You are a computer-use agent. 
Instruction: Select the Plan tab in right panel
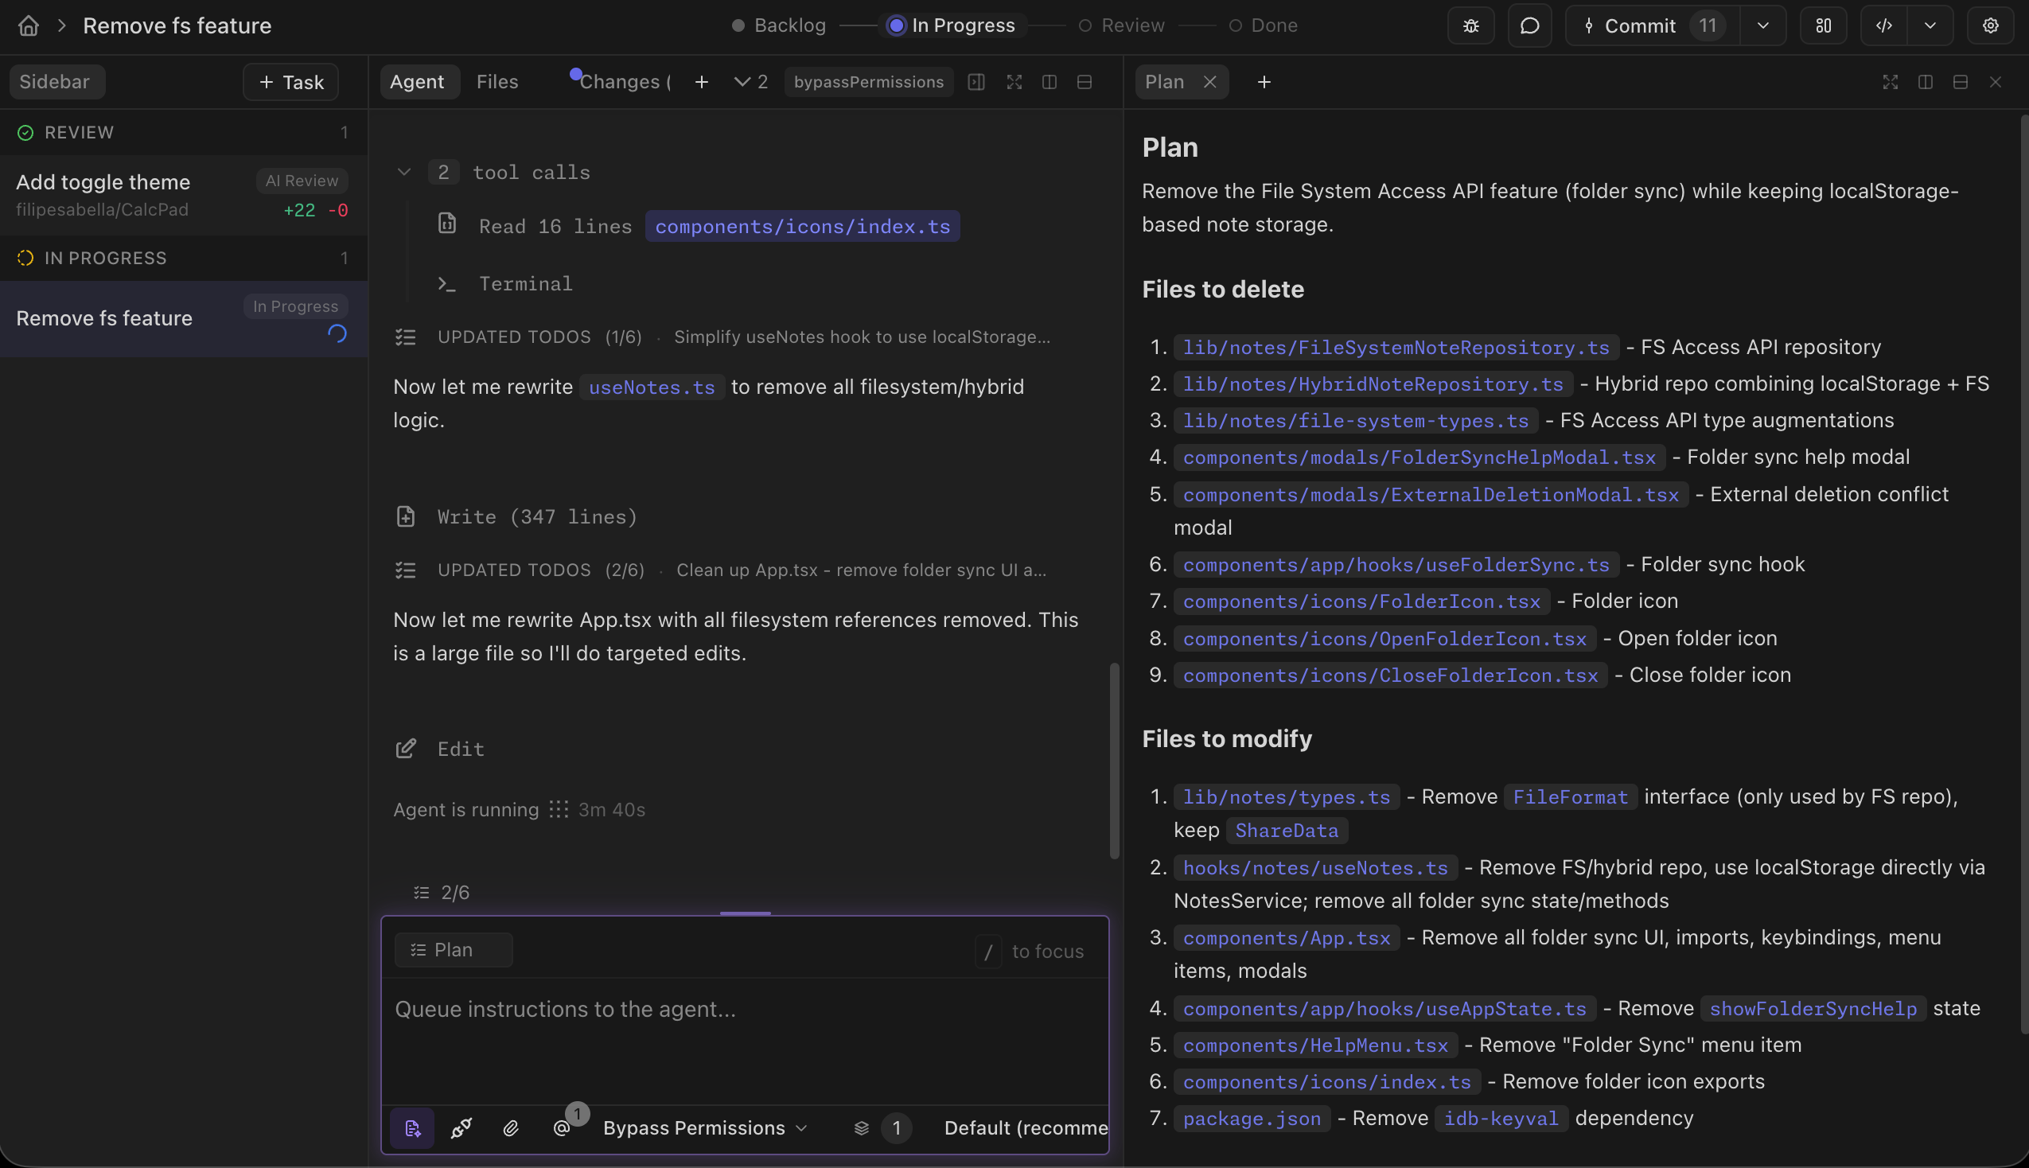click(1164, 82)
